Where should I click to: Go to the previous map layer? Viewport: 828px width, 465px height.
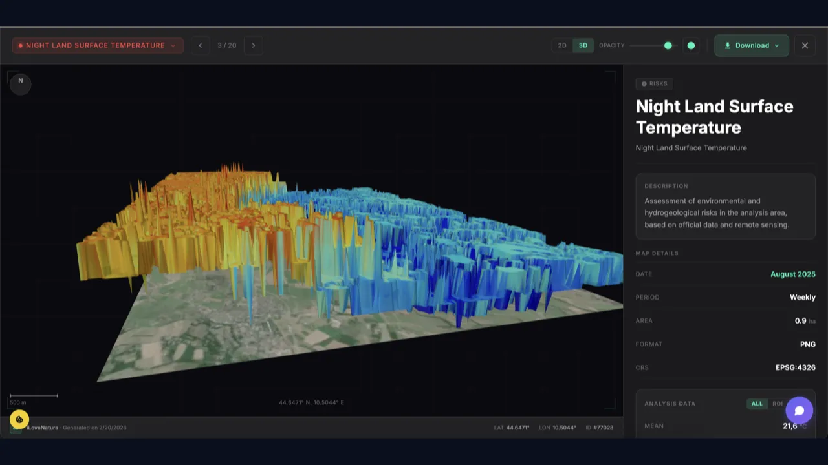pyautogui.click(x=201, y=46)
